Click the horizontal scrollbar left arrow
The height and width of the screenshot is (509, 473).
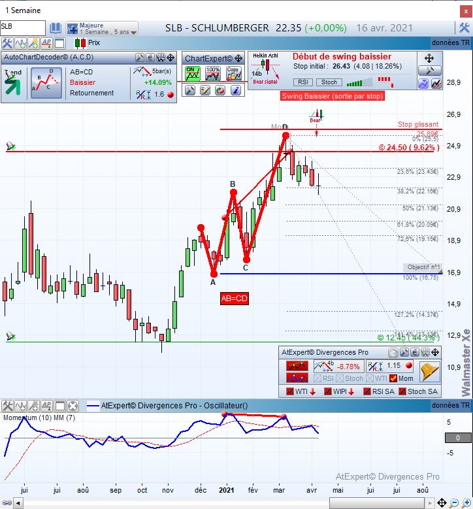pos(18,504)
